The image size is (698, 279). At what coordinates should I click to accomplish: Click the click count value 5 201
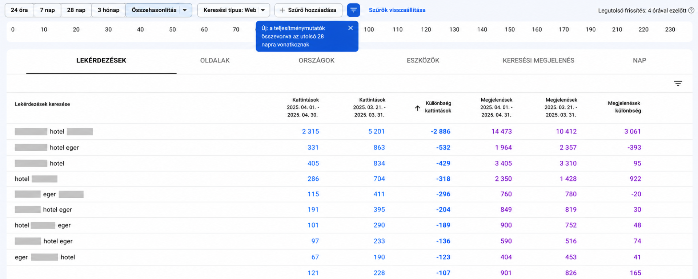(x=376, y=131)
